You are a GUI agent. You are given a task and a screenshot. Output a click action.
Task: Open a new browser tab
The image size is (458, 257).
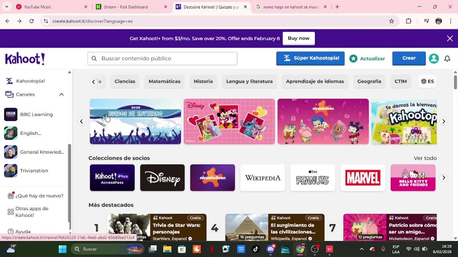tap(337, 7)
